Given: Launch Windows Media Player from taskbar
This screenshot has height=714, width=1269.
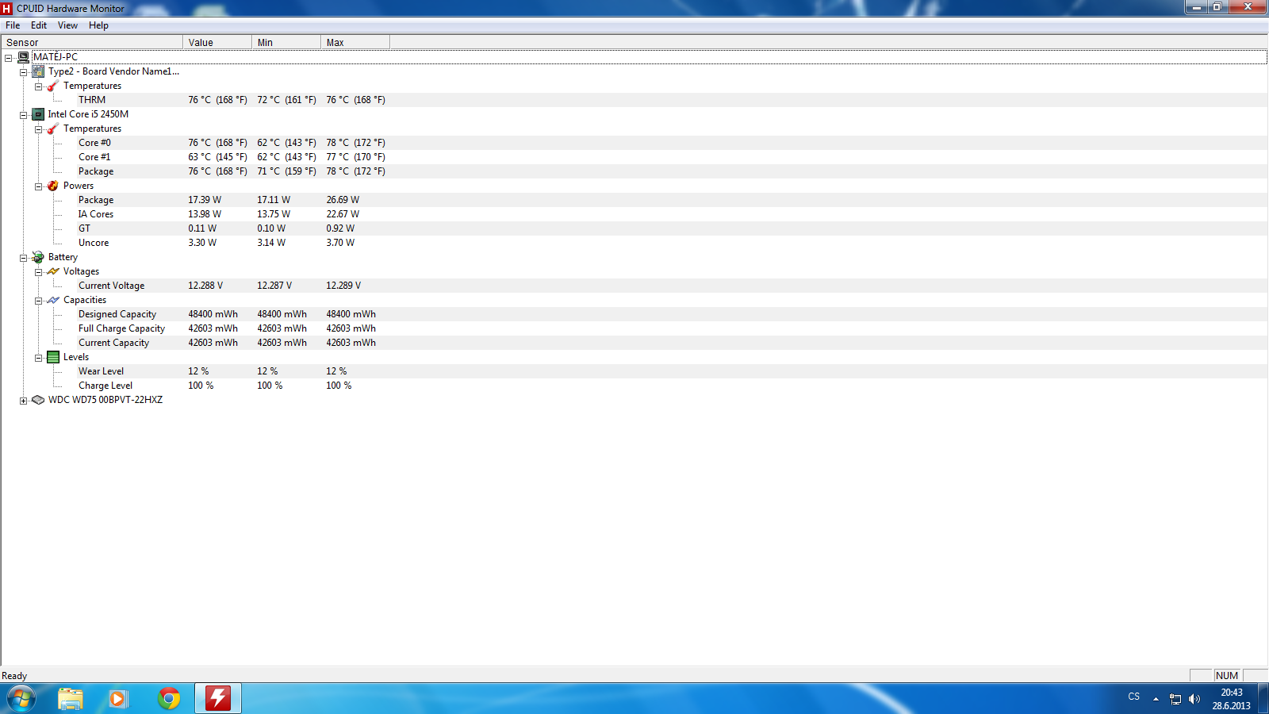Looking at the screenshot, I should tap(118, 699).
